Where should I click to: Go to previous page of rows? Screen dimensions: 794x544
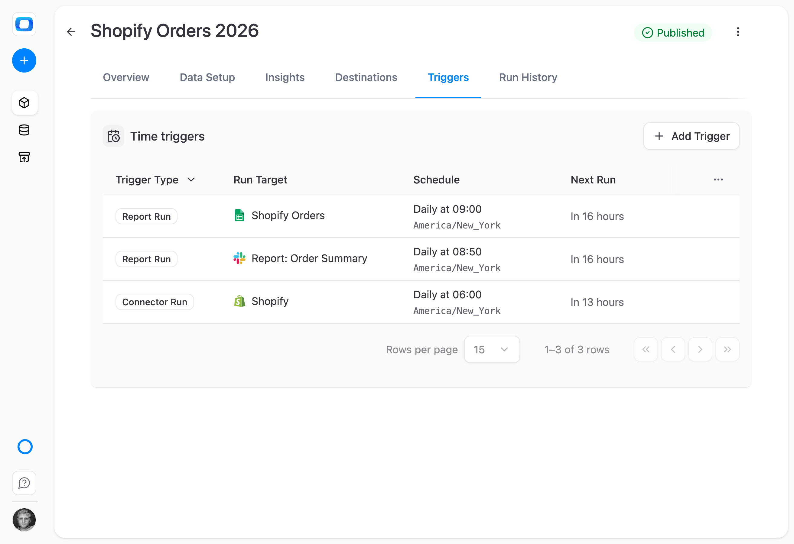click(673, 349)
